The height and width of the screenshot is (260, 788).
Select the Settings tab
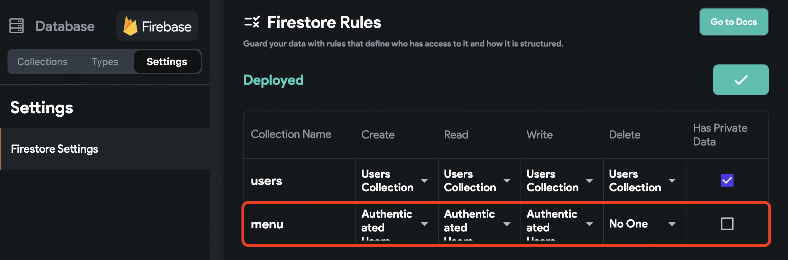pos(167,62)
